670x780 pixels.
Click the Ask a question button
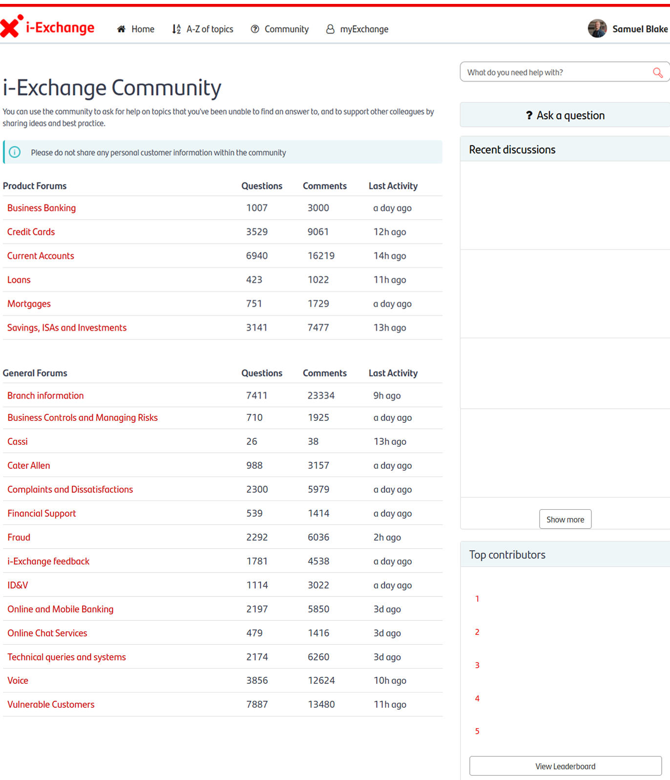click(x=565, y=115)
